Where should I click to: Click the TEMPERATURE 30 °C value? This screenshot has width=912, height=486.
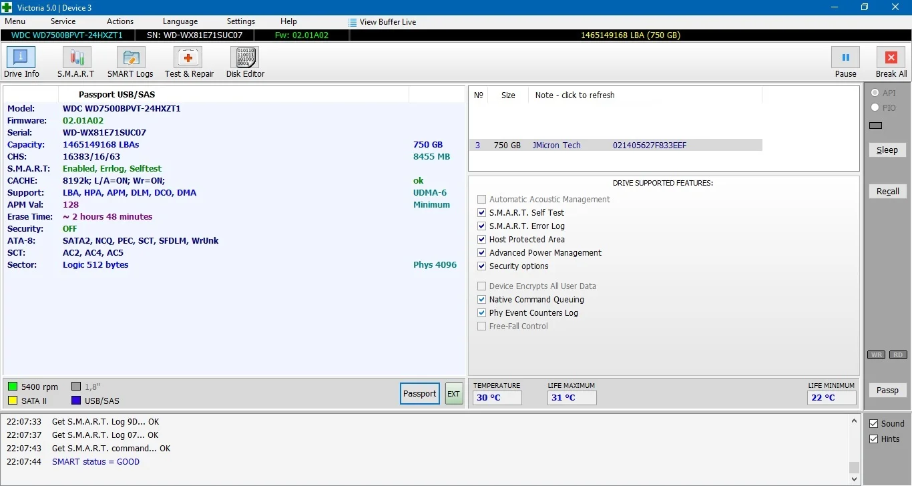(497, 398)
